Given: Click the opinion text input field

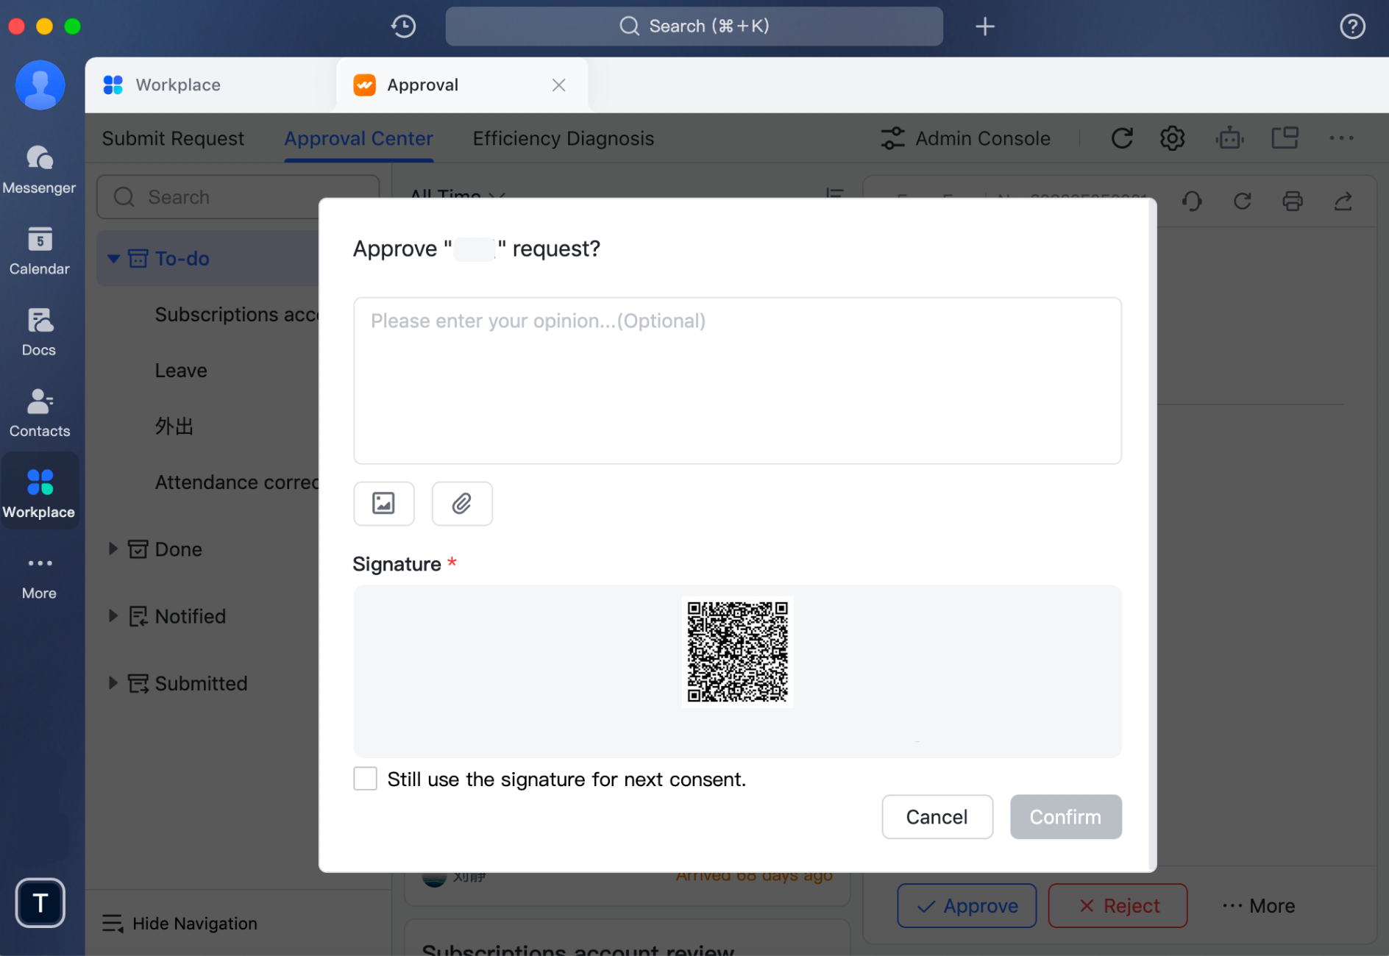Looking at the screenshot, I should tap(736, 381).
